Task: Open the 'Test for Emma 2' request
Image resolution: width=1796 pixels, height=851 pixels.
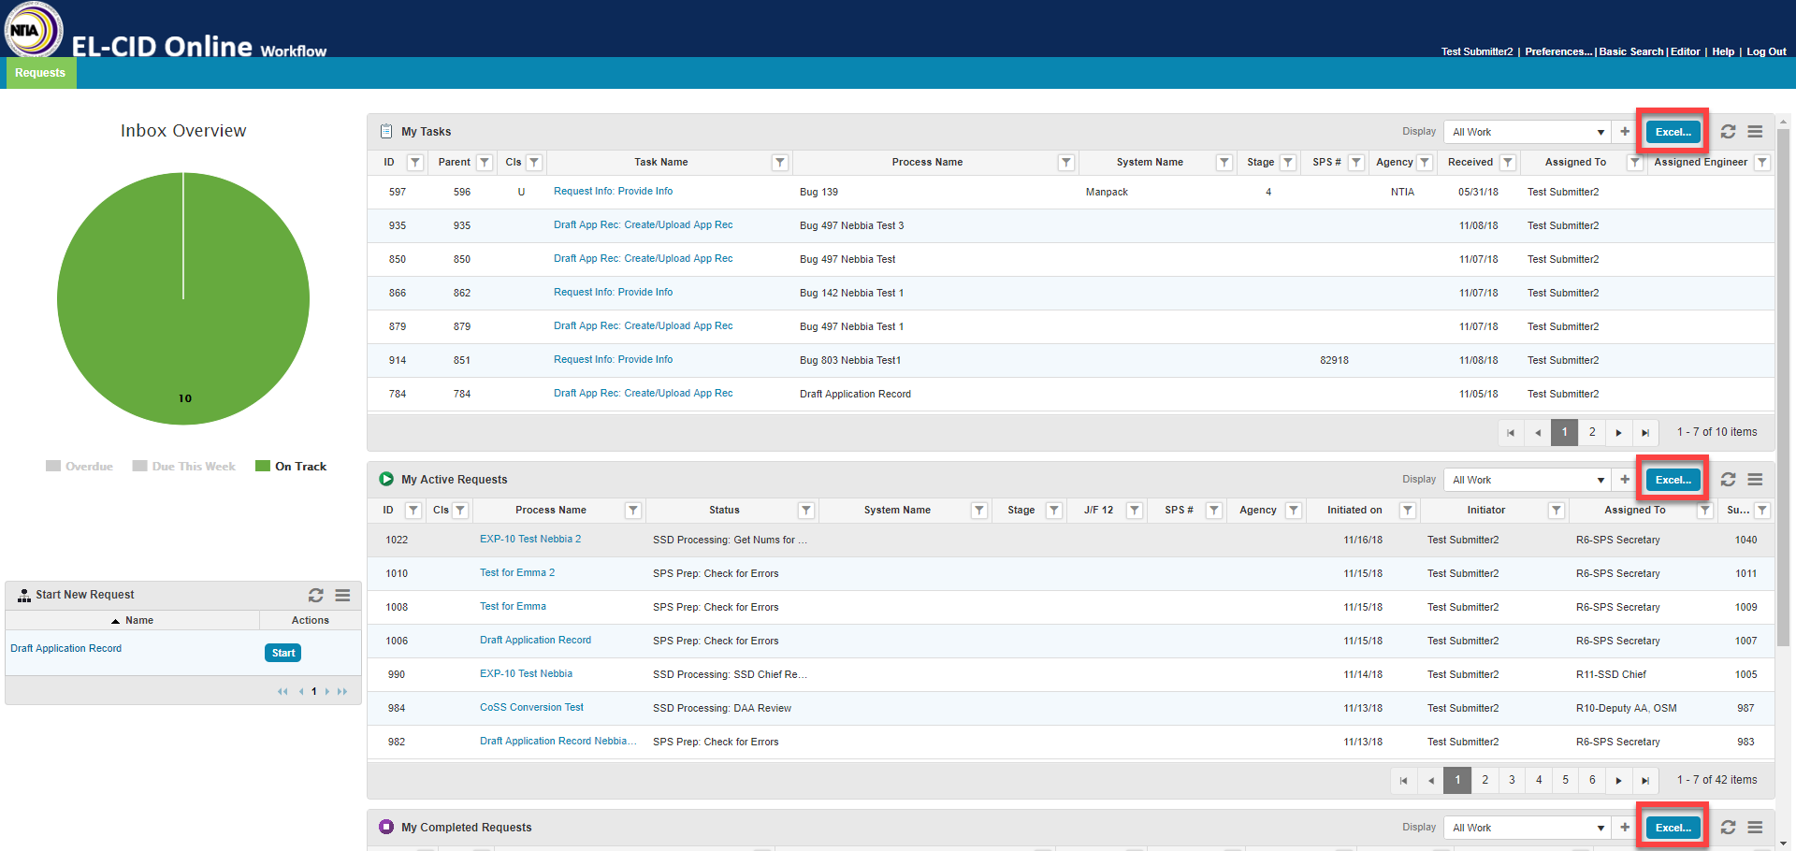Action: point(517,573)
